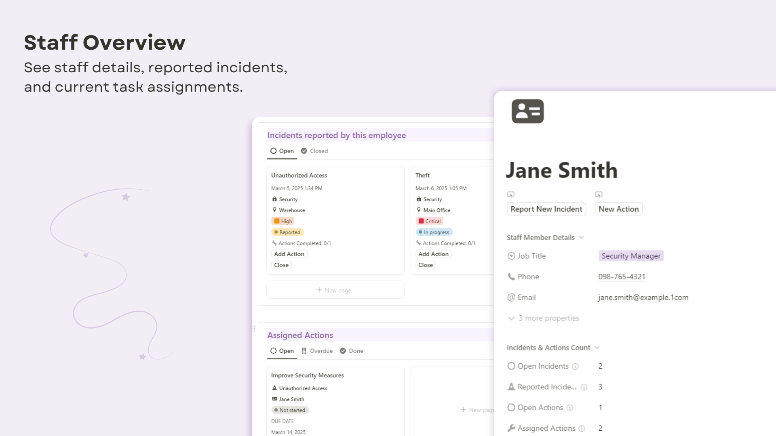The height and width of the screenshot is (436, 776).
Task: Click the button icon above New Action
Action: (599, 195)
